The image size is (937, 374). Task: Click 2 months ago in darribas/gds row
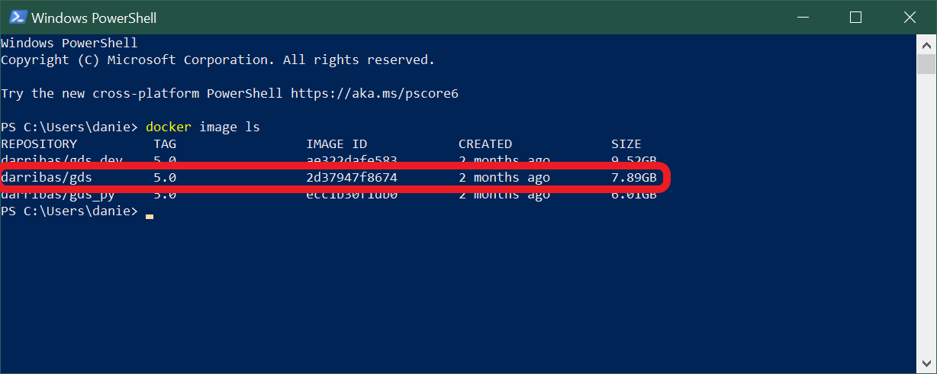tap(504, 178)
